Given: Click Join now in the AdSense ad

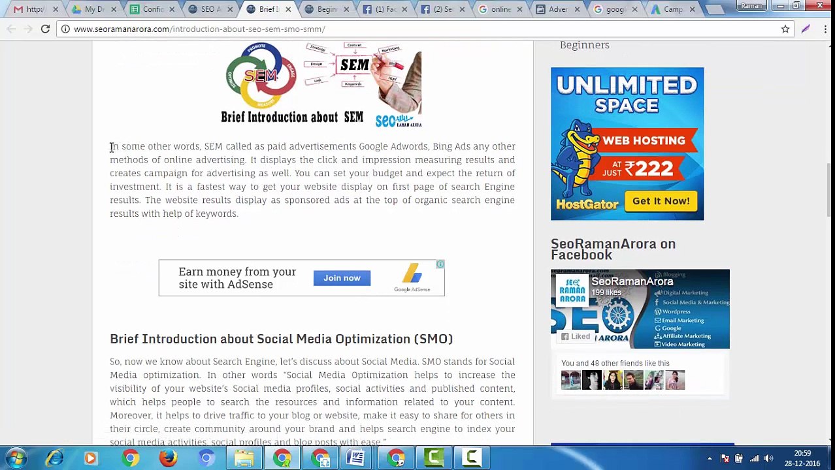Looking at the screenshot, I should click(x=342, y=278).
